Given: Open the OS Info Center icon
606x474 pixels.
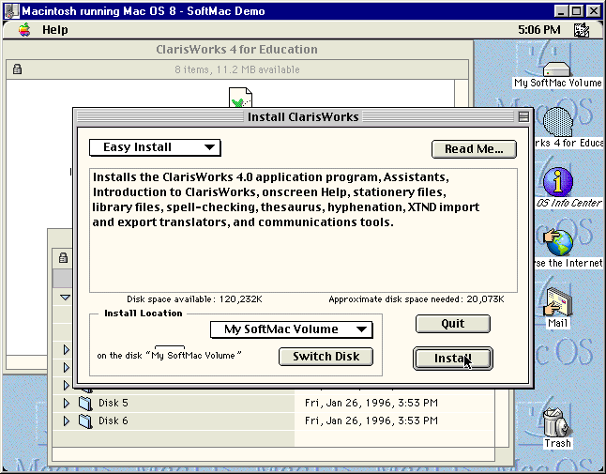Looking at the screenshot, I should point(558,182).
